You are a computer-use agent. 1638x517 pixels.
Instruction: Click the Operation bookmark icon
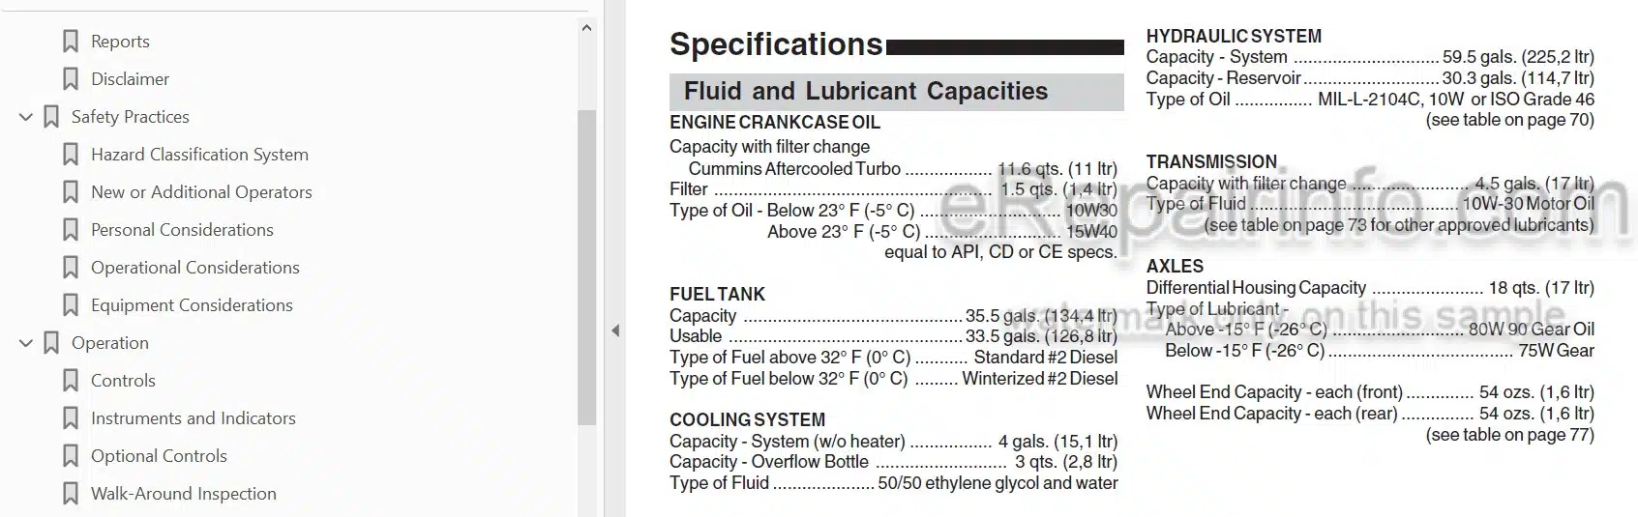click(51, 343)
